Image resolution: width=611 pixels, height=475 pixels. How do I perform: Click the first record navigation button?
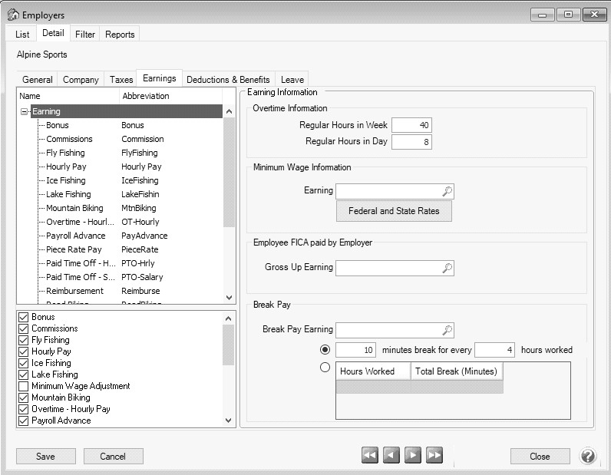370,456
